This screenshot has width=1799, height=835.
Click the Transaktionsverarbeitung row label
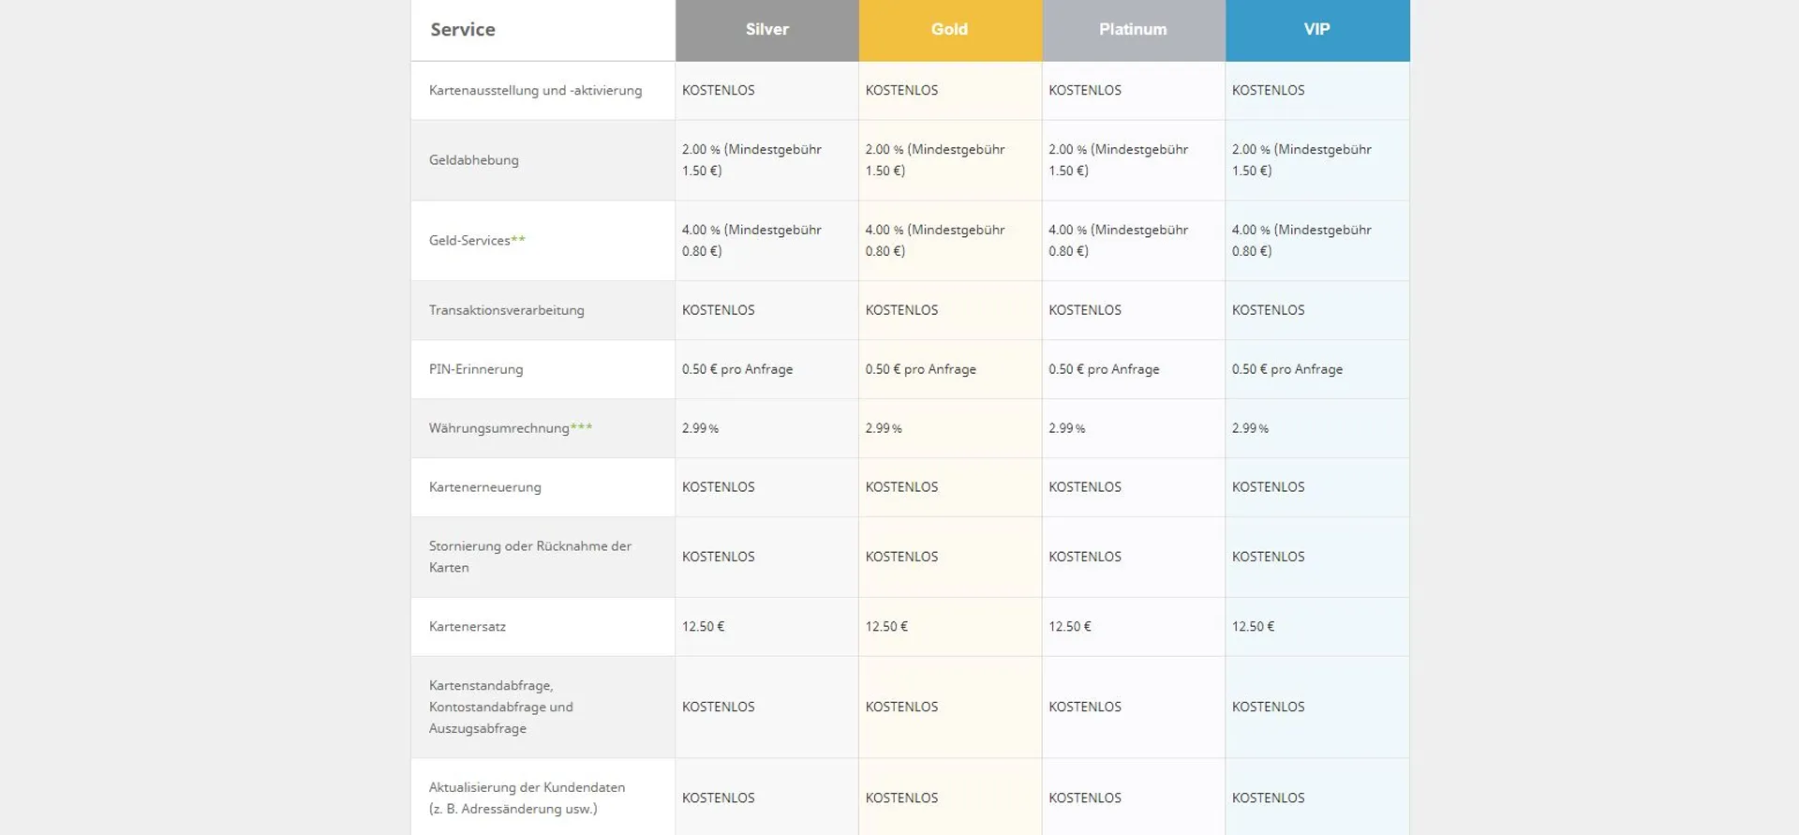506,310
